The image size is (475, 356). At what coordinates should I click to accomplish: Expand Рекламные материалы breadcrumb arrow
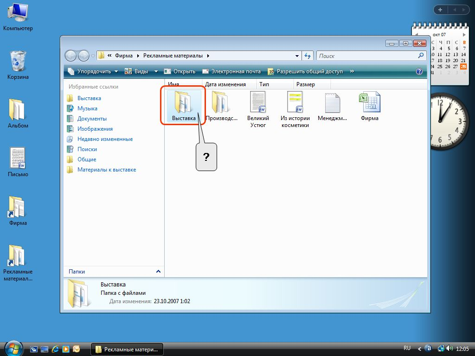coord(208,56)
